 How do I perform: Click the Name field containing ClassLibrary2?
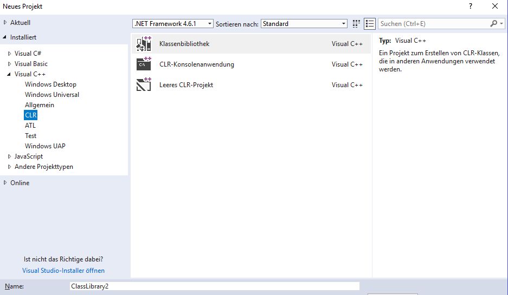pos(215,286)
